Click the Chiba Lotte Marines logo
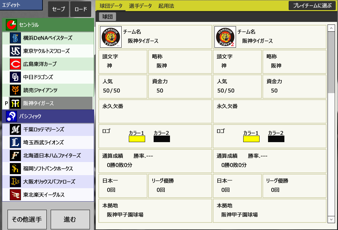 click(x=15, y=129)
